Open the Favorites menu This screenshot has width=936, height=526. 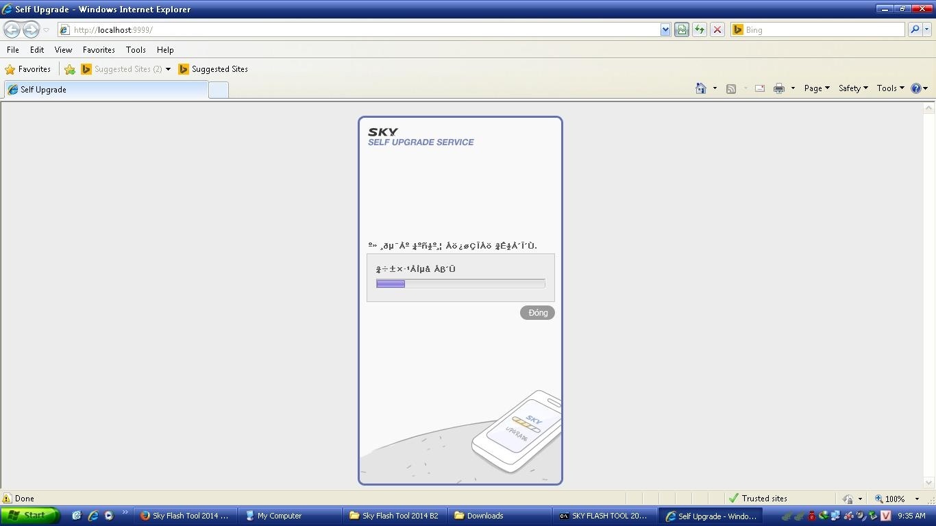pos(99,50)
